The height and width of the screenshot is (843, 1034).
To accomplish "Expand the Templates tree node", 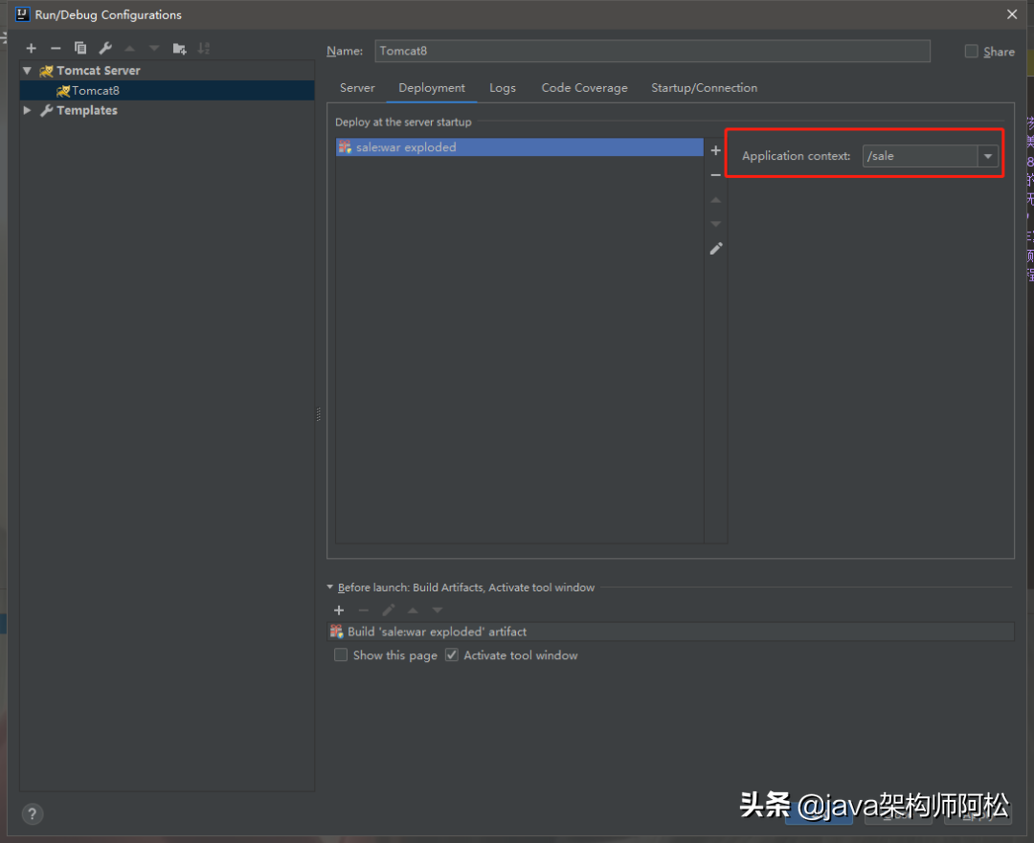I will pyautogui.click(x=27, y=110).
